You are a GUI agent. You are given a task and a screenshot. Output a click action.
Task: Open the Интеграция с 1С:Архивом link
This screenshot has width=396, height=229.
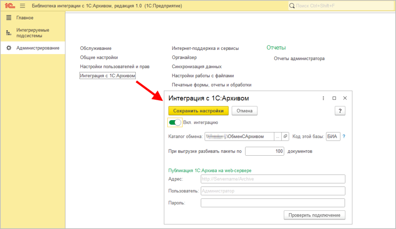pos(108,76)
